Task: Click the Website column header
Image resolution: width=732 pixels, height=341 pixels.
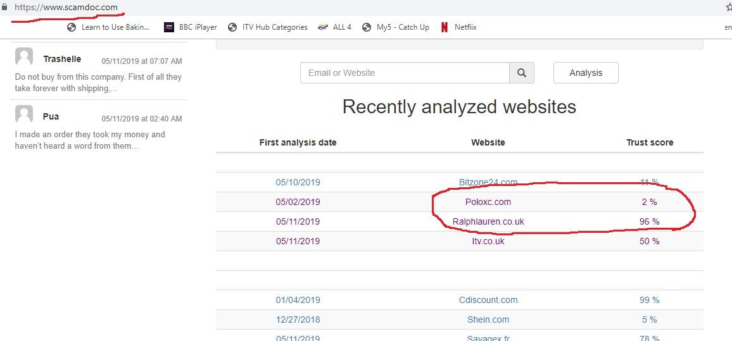Action: tap(488, 142)
